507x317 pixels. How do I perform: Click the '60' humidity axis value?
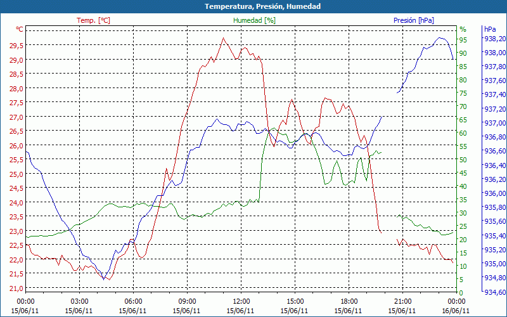(463, 133)
